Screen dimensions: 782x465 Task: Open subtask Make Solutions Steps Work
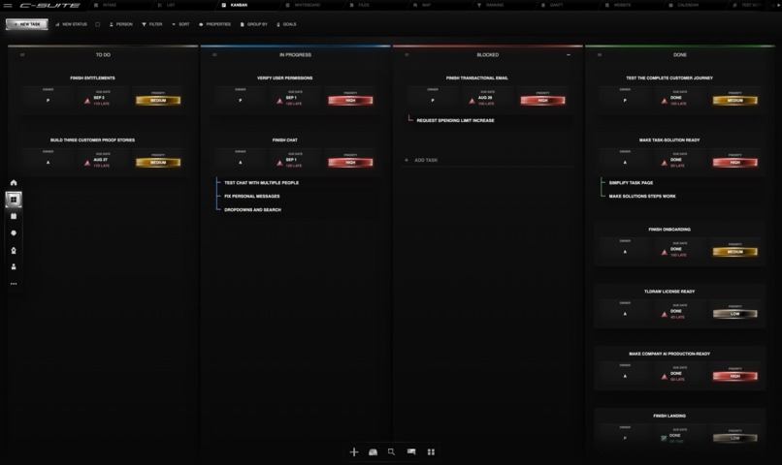pyautogui.click(x=642, y=197)
